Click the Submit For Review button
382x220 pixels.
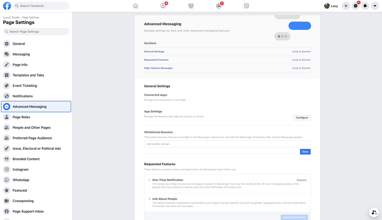(294, 217)
